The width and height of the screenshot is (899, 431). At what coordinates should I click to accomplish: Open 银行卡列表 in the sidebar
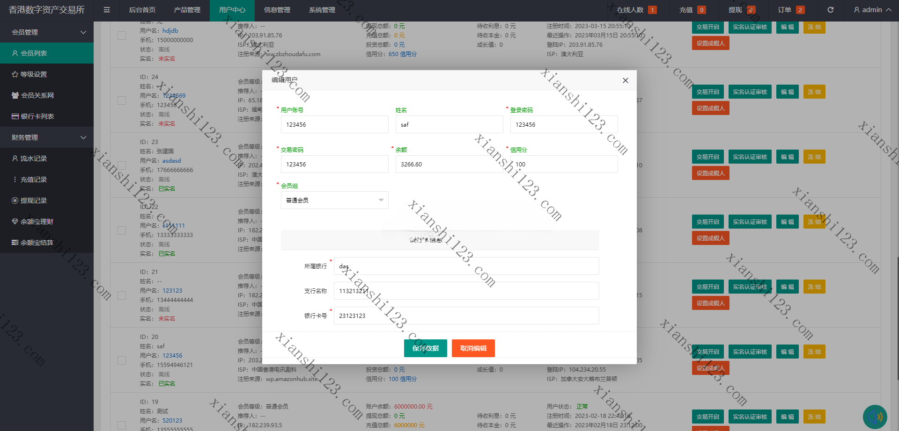[x=47, y=116]
